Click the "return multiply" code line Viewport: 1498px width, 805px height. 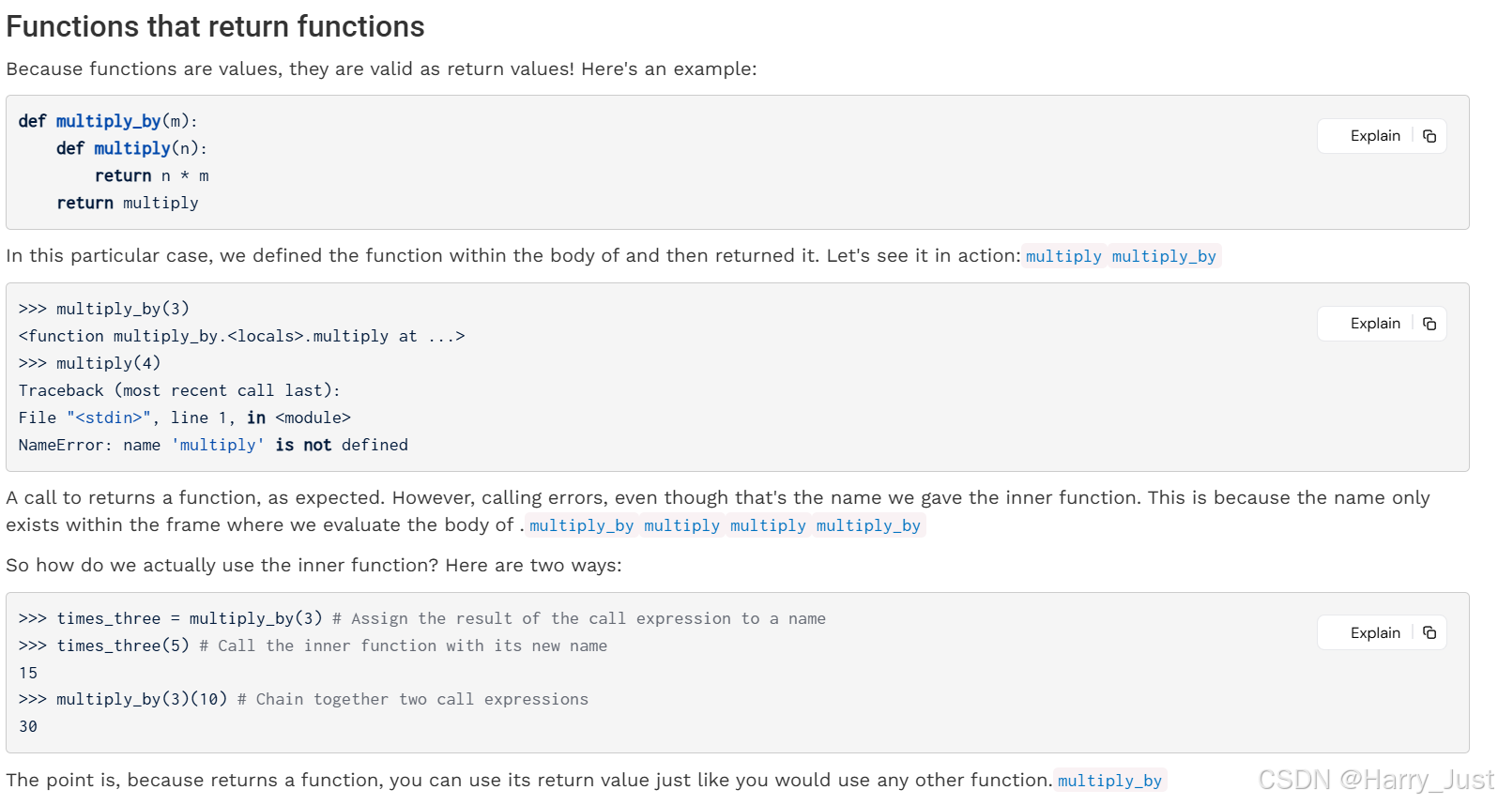[x=128, y=203]
